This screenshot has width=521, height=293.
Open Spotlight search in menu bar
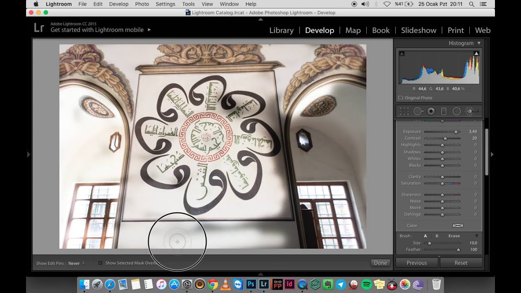472,4
